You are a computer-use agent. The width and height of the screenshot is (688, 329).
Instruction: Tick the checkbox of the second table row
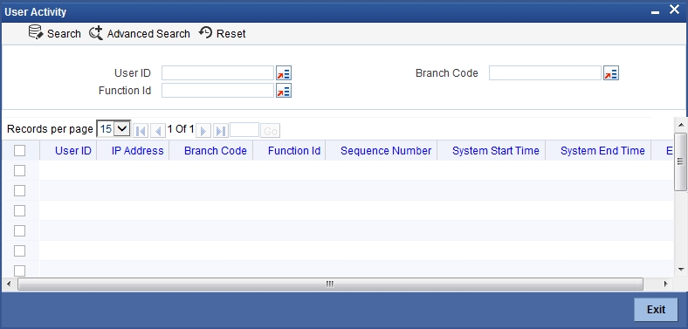20,190
